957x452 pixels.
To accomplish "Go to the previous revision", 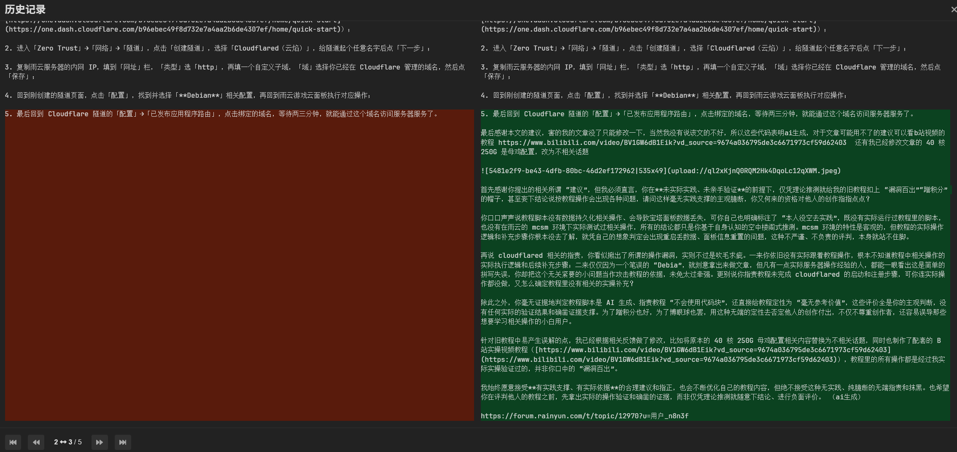I will tap(36, 442).
